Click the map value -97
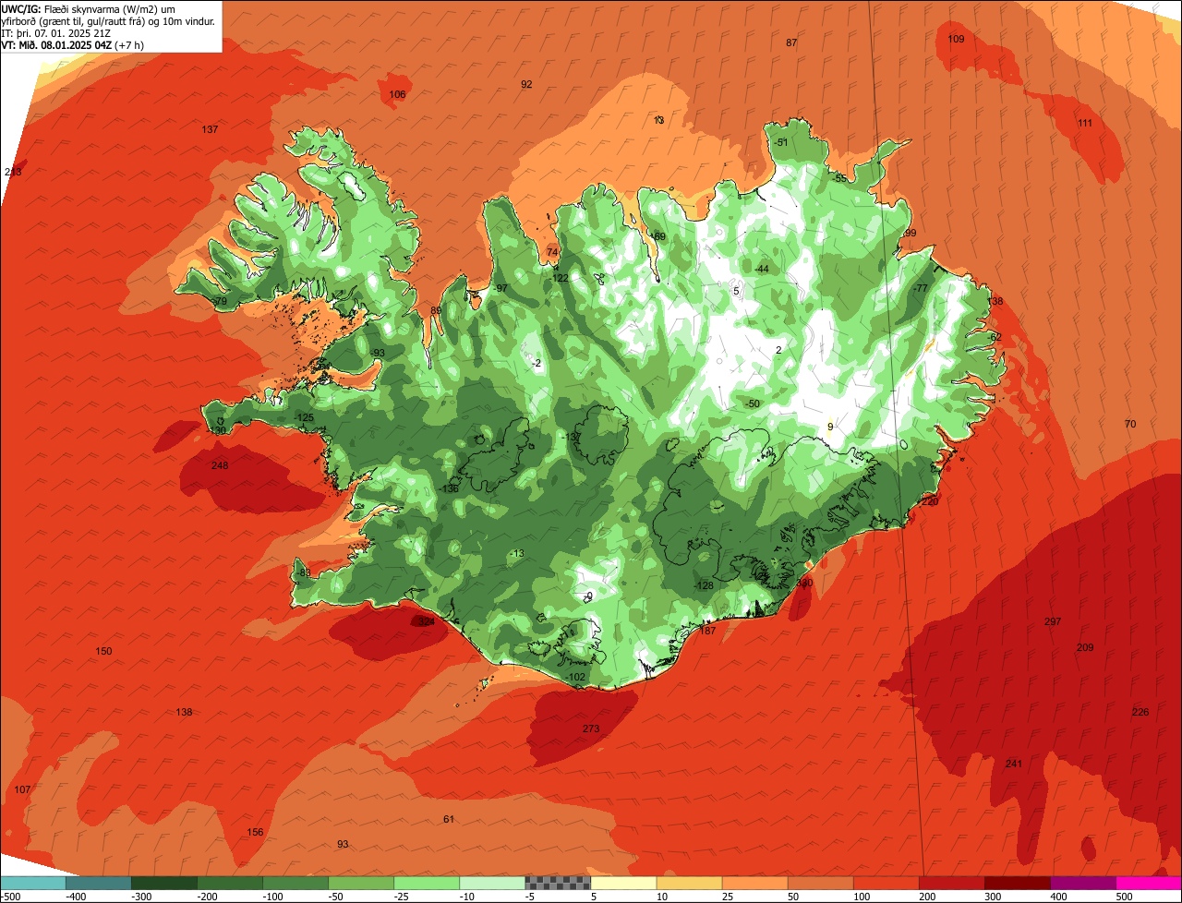 point(501,289)
